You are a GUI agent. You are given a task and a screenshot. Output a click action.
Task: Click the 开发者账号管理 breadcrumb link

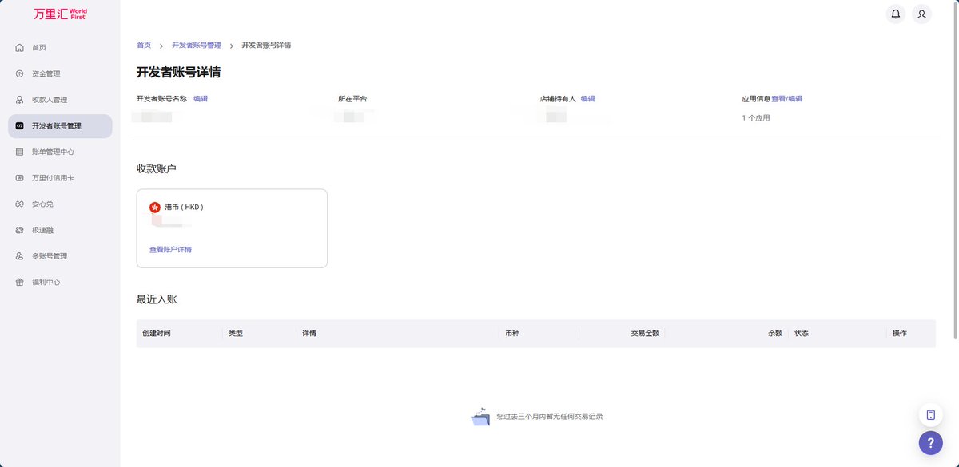coord(197,46)
